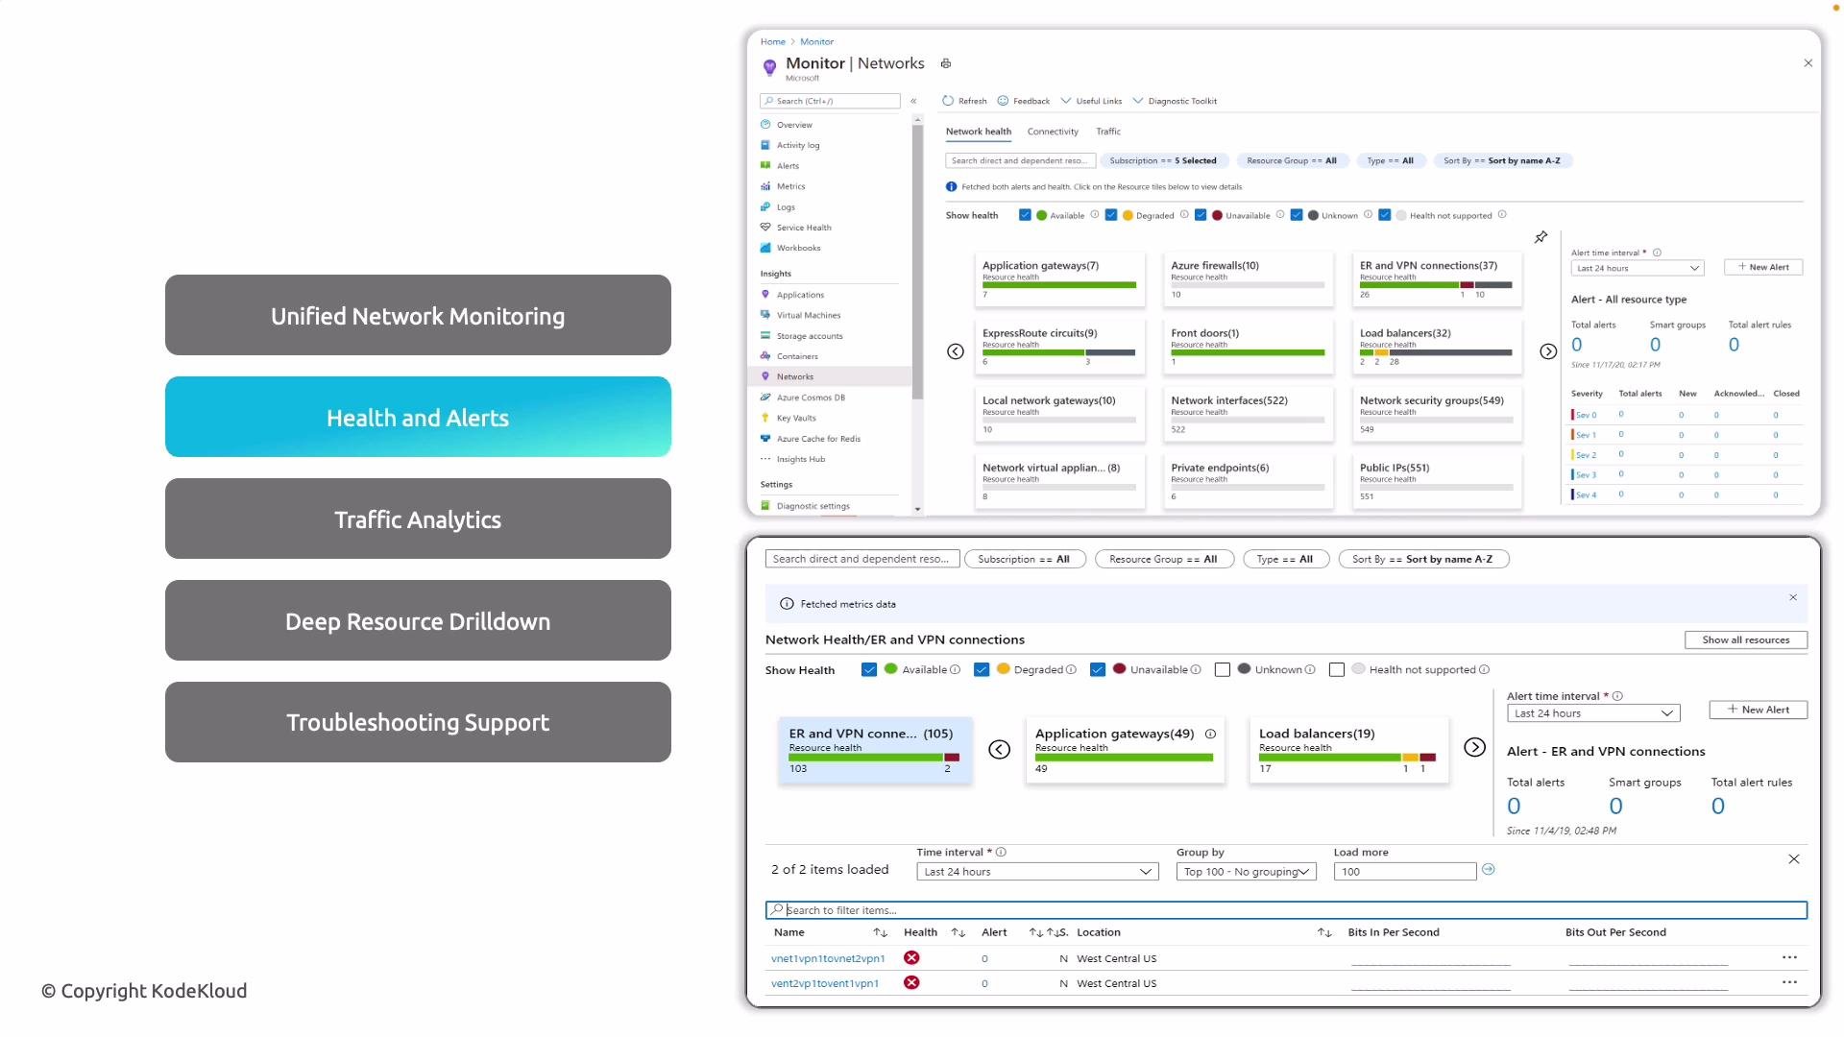
Task: Collapse the sidebar with double chevron
Action: tap(913, 101)
